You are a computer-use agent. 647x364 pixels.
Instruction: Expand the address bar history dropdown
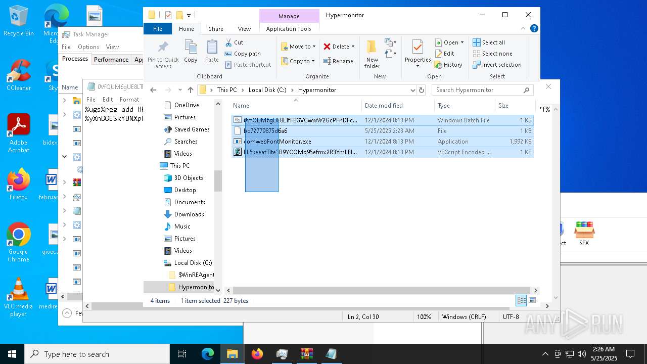[413, 90]
